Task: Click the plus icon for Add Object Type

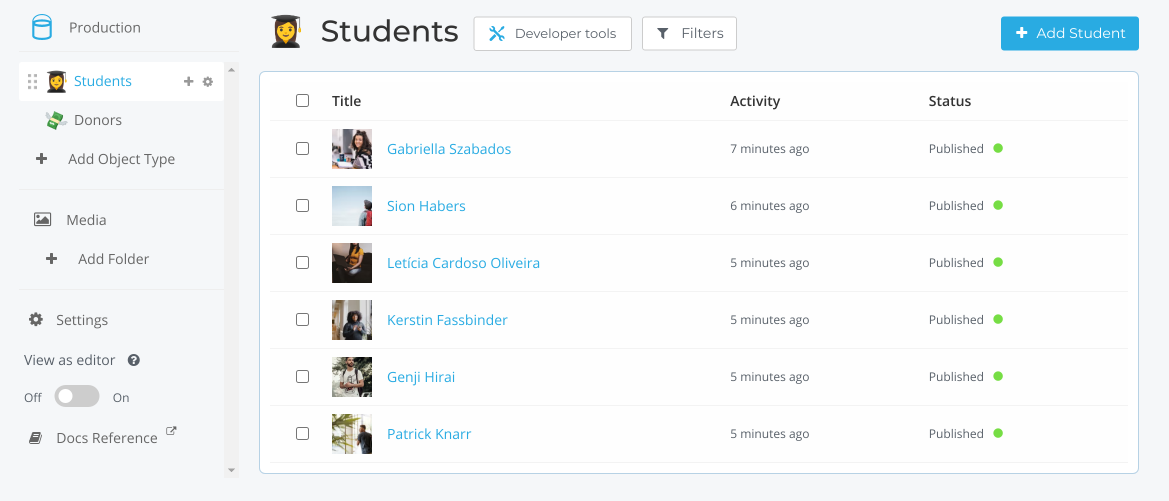Action: pos(41,159)
